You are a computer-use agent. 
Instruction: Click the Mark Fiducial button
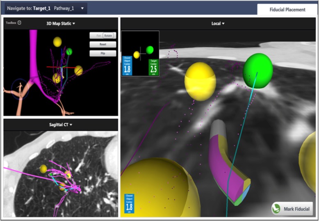pos(292,209)
